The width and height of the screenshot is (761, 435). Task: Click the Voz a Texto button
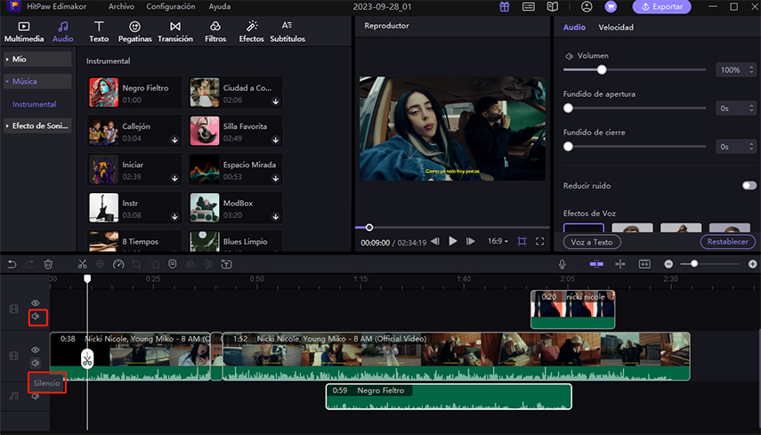click(x=592, y=242)
